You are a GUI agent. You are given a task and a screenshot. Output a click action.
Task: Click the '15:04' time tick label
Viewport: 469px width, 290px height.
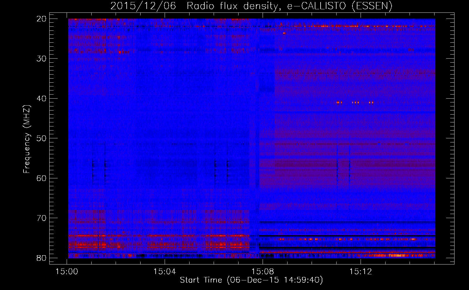tap(165, 272)
